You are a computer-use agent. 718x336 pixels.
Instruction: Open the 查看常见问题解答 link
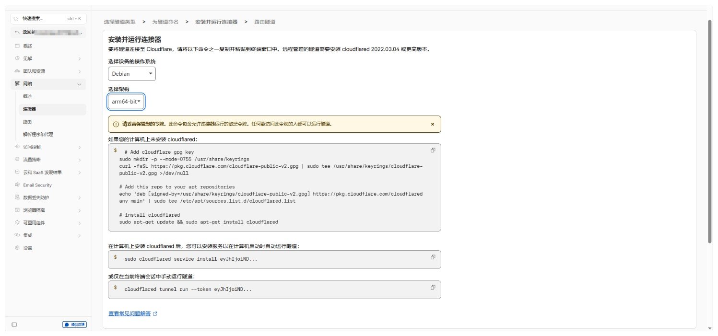click(x=129, y=314)
